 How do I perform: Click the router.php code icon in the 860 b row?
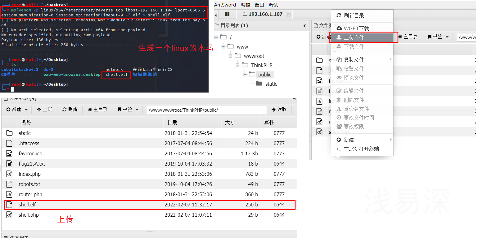tap(9, 194)
